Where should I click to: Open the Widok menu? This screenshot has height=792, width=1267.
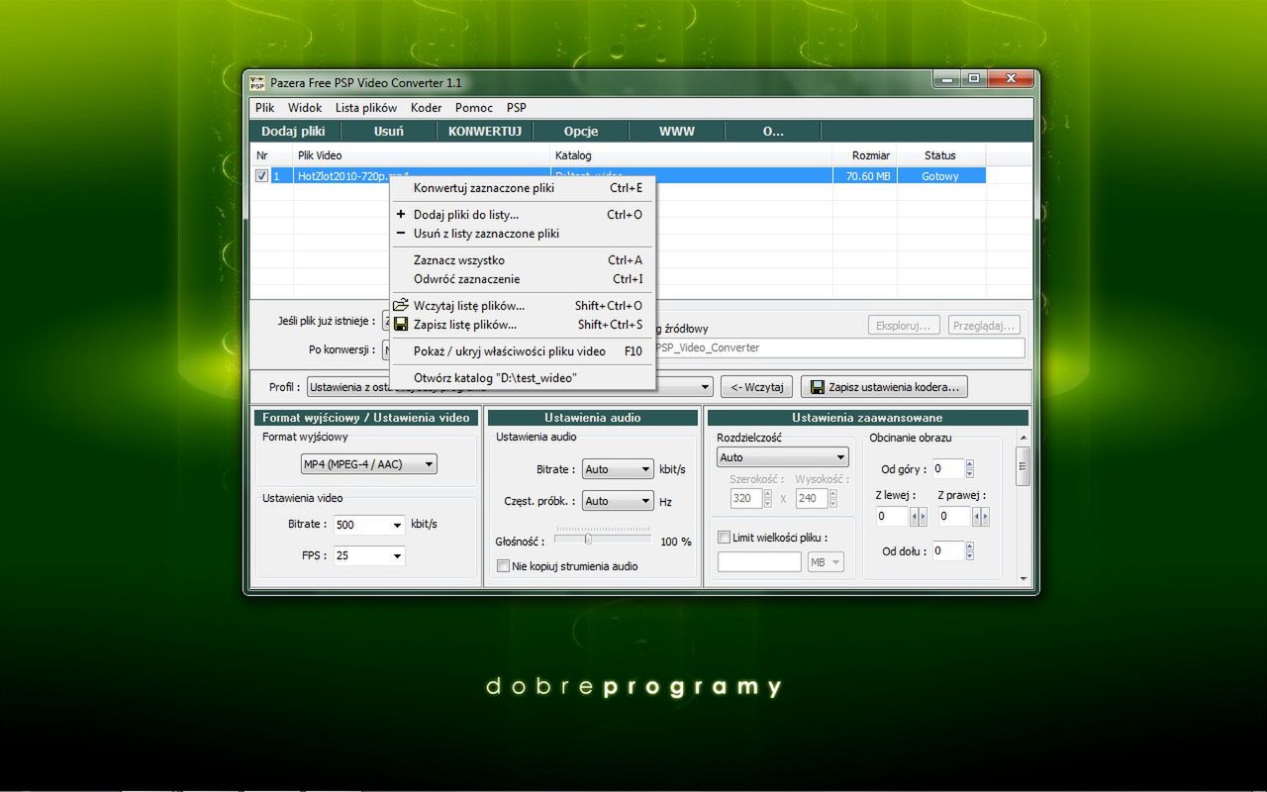(305, 108)
